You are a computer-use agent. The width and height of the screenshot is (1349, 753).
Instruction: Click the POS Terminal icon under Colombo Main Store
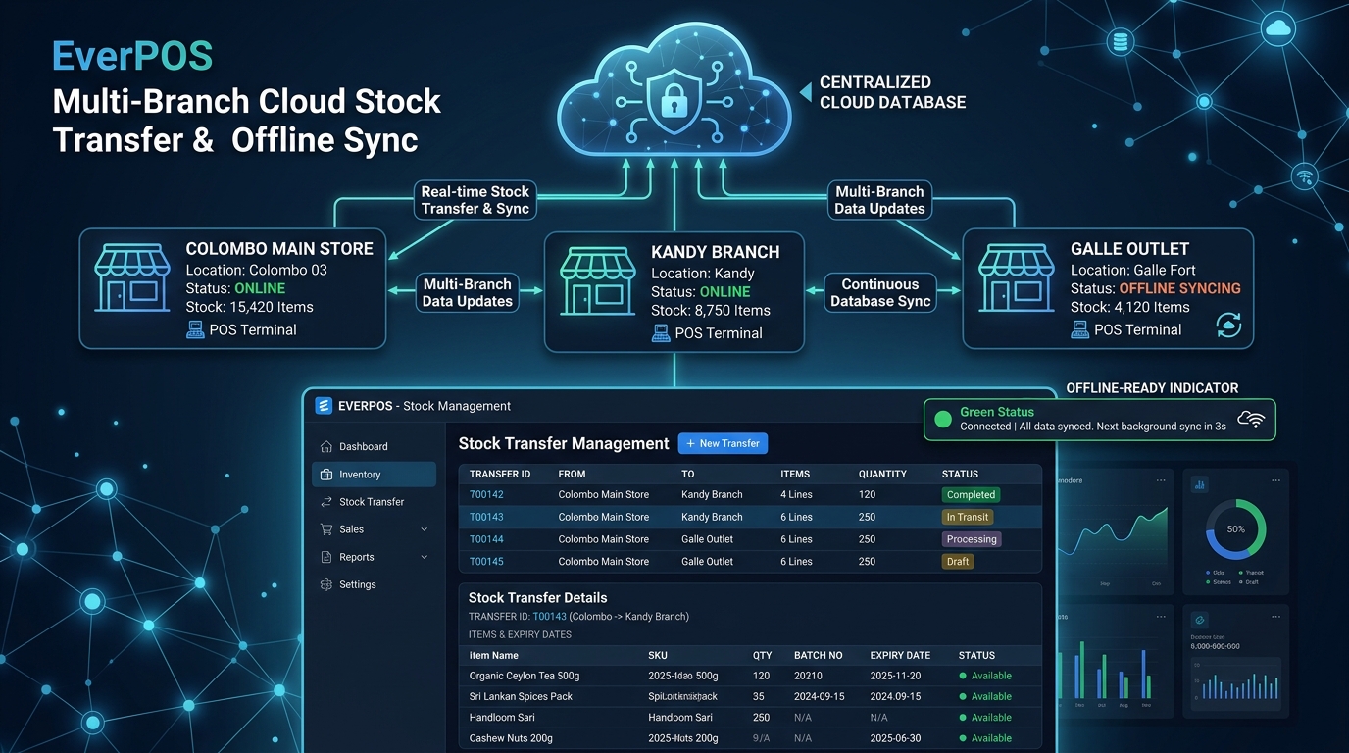click(x=195, y=329)
